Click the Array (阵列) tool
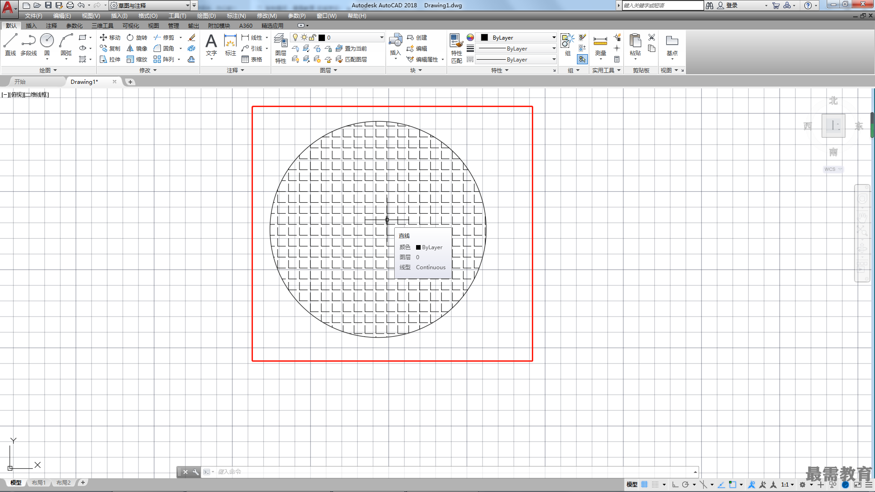The height and width of the screenshot is (492, 875). click(164, 59)
